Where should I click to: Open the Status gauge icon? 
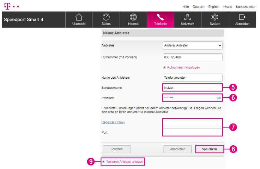(x=106, y=17)
